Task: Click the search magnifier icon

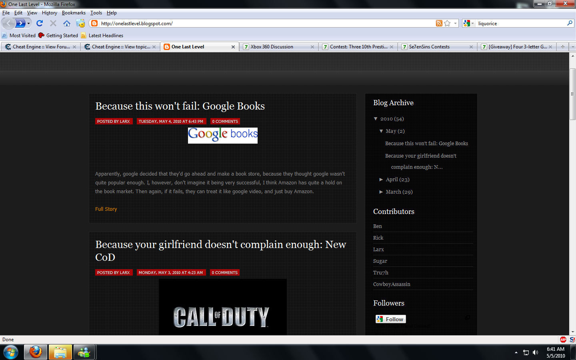Action: (570, 23)
